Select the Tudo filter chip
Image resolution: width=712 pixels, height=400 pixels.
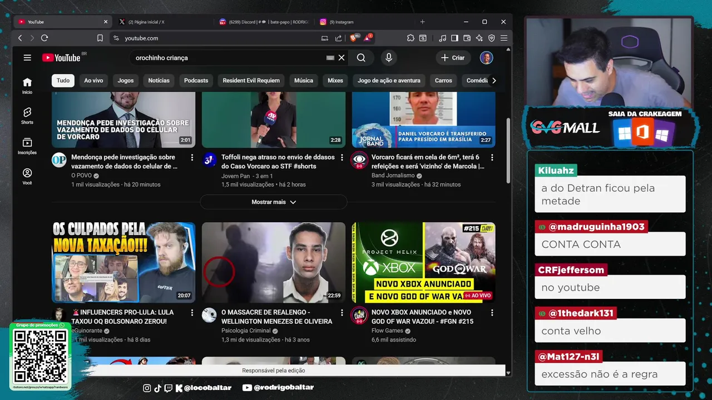(63, 81)
